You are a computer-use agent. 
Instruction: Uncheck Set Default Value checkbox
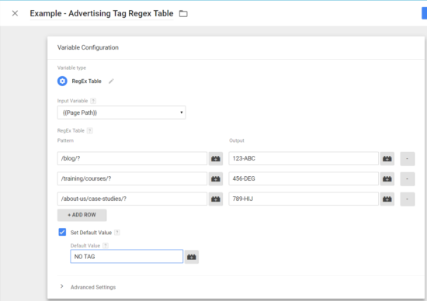[x=62, y=232]
